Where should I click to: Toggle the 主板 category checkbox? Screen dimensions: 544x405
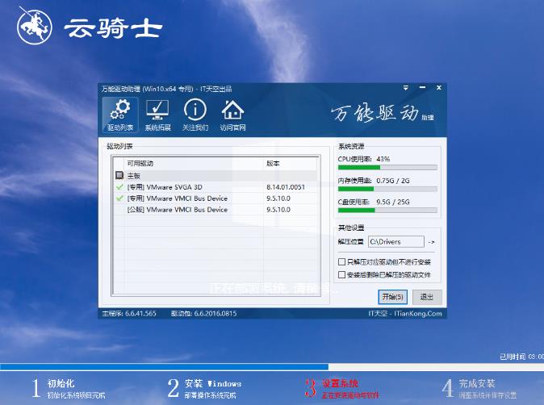pos(119,175)
